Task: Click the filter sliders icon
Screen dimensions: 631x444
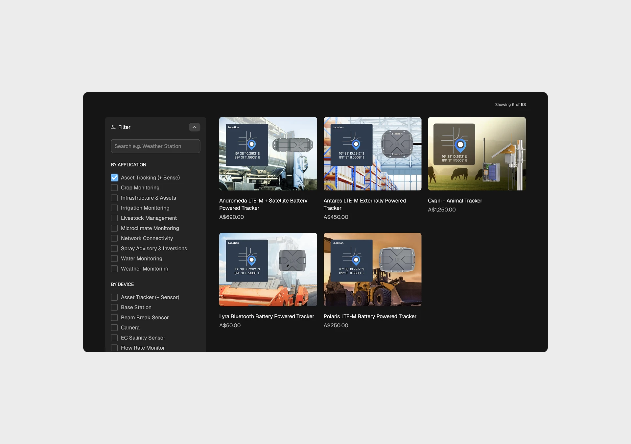Action: pyautogui.click(x=113, y=127)
